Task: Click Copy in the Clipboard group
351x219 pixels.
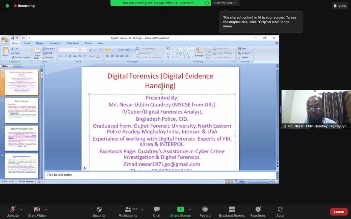Action: coord(16,53)
